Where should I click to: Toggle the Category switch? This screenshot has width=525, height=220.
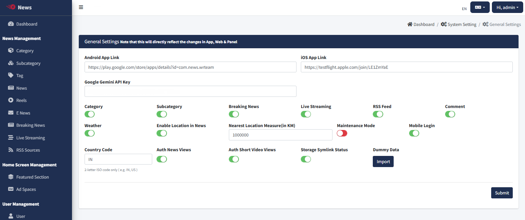tap(90, 114)
